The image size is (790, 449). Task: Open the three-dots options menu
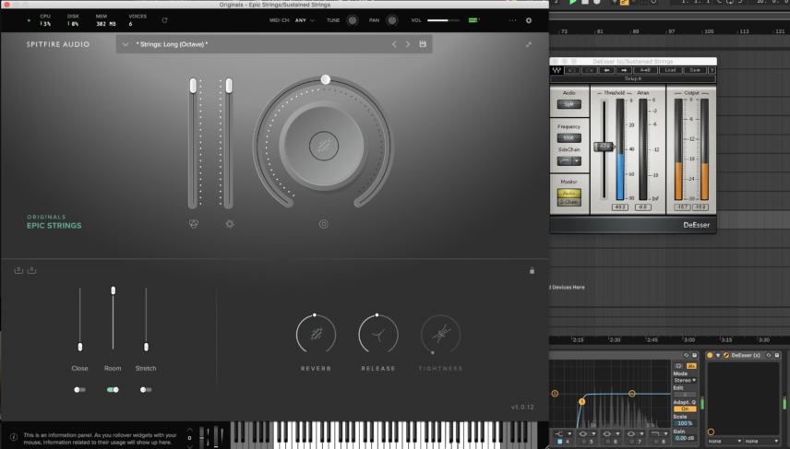512,20
